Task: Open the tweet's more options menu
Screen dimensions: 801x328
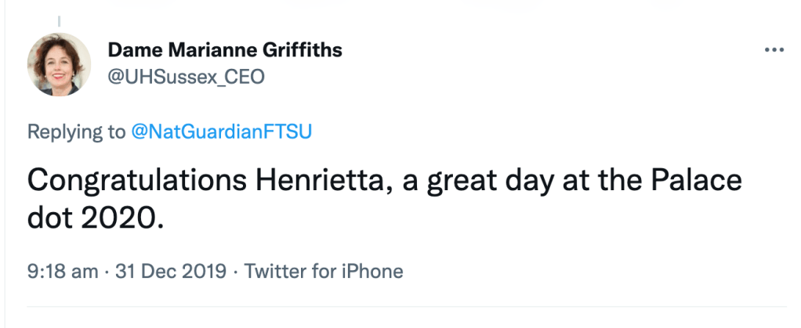Action: (774, 50)
